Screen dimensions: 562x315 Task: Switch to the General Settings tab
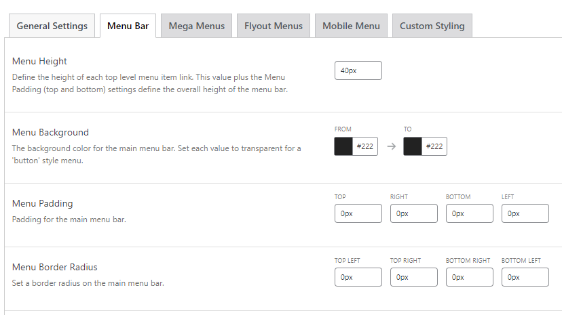pos(52,26)
